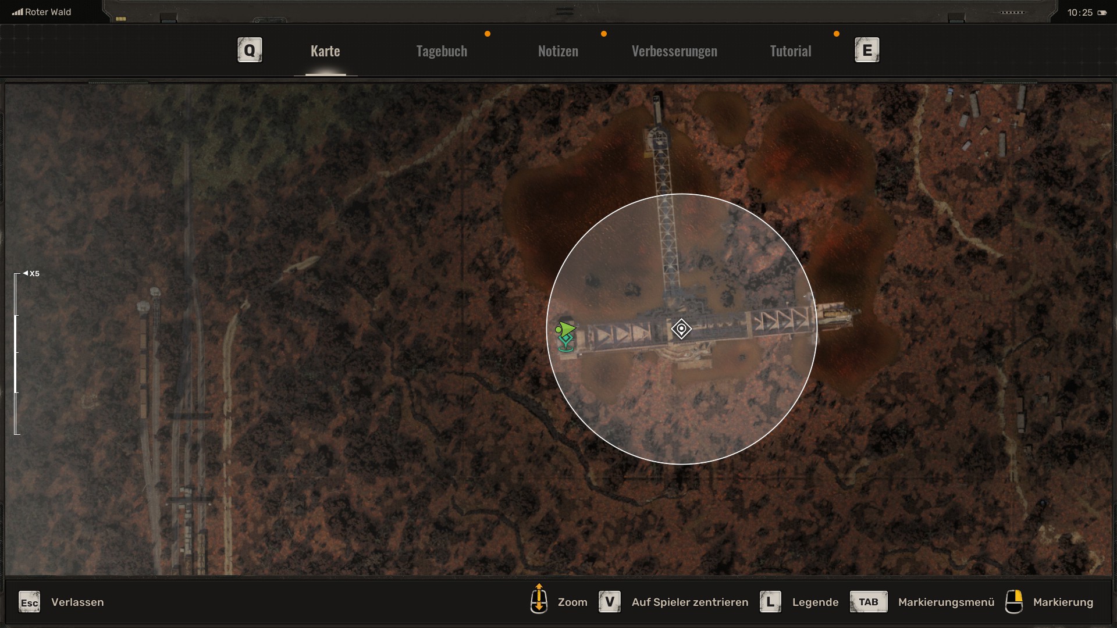Screen dimensions: 1117x628
Task: Click the Q key previous-tab icon
Action: [x=250, y=50]
